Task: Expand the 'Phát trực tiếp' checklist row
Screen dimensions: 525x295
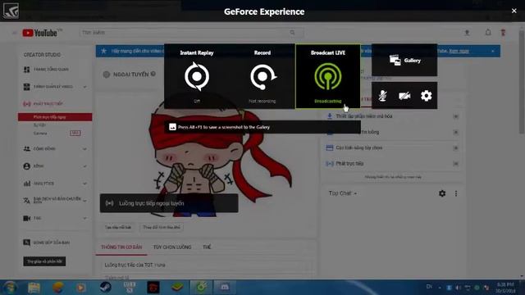Action: pyautogui.click(x=392, y=164)
